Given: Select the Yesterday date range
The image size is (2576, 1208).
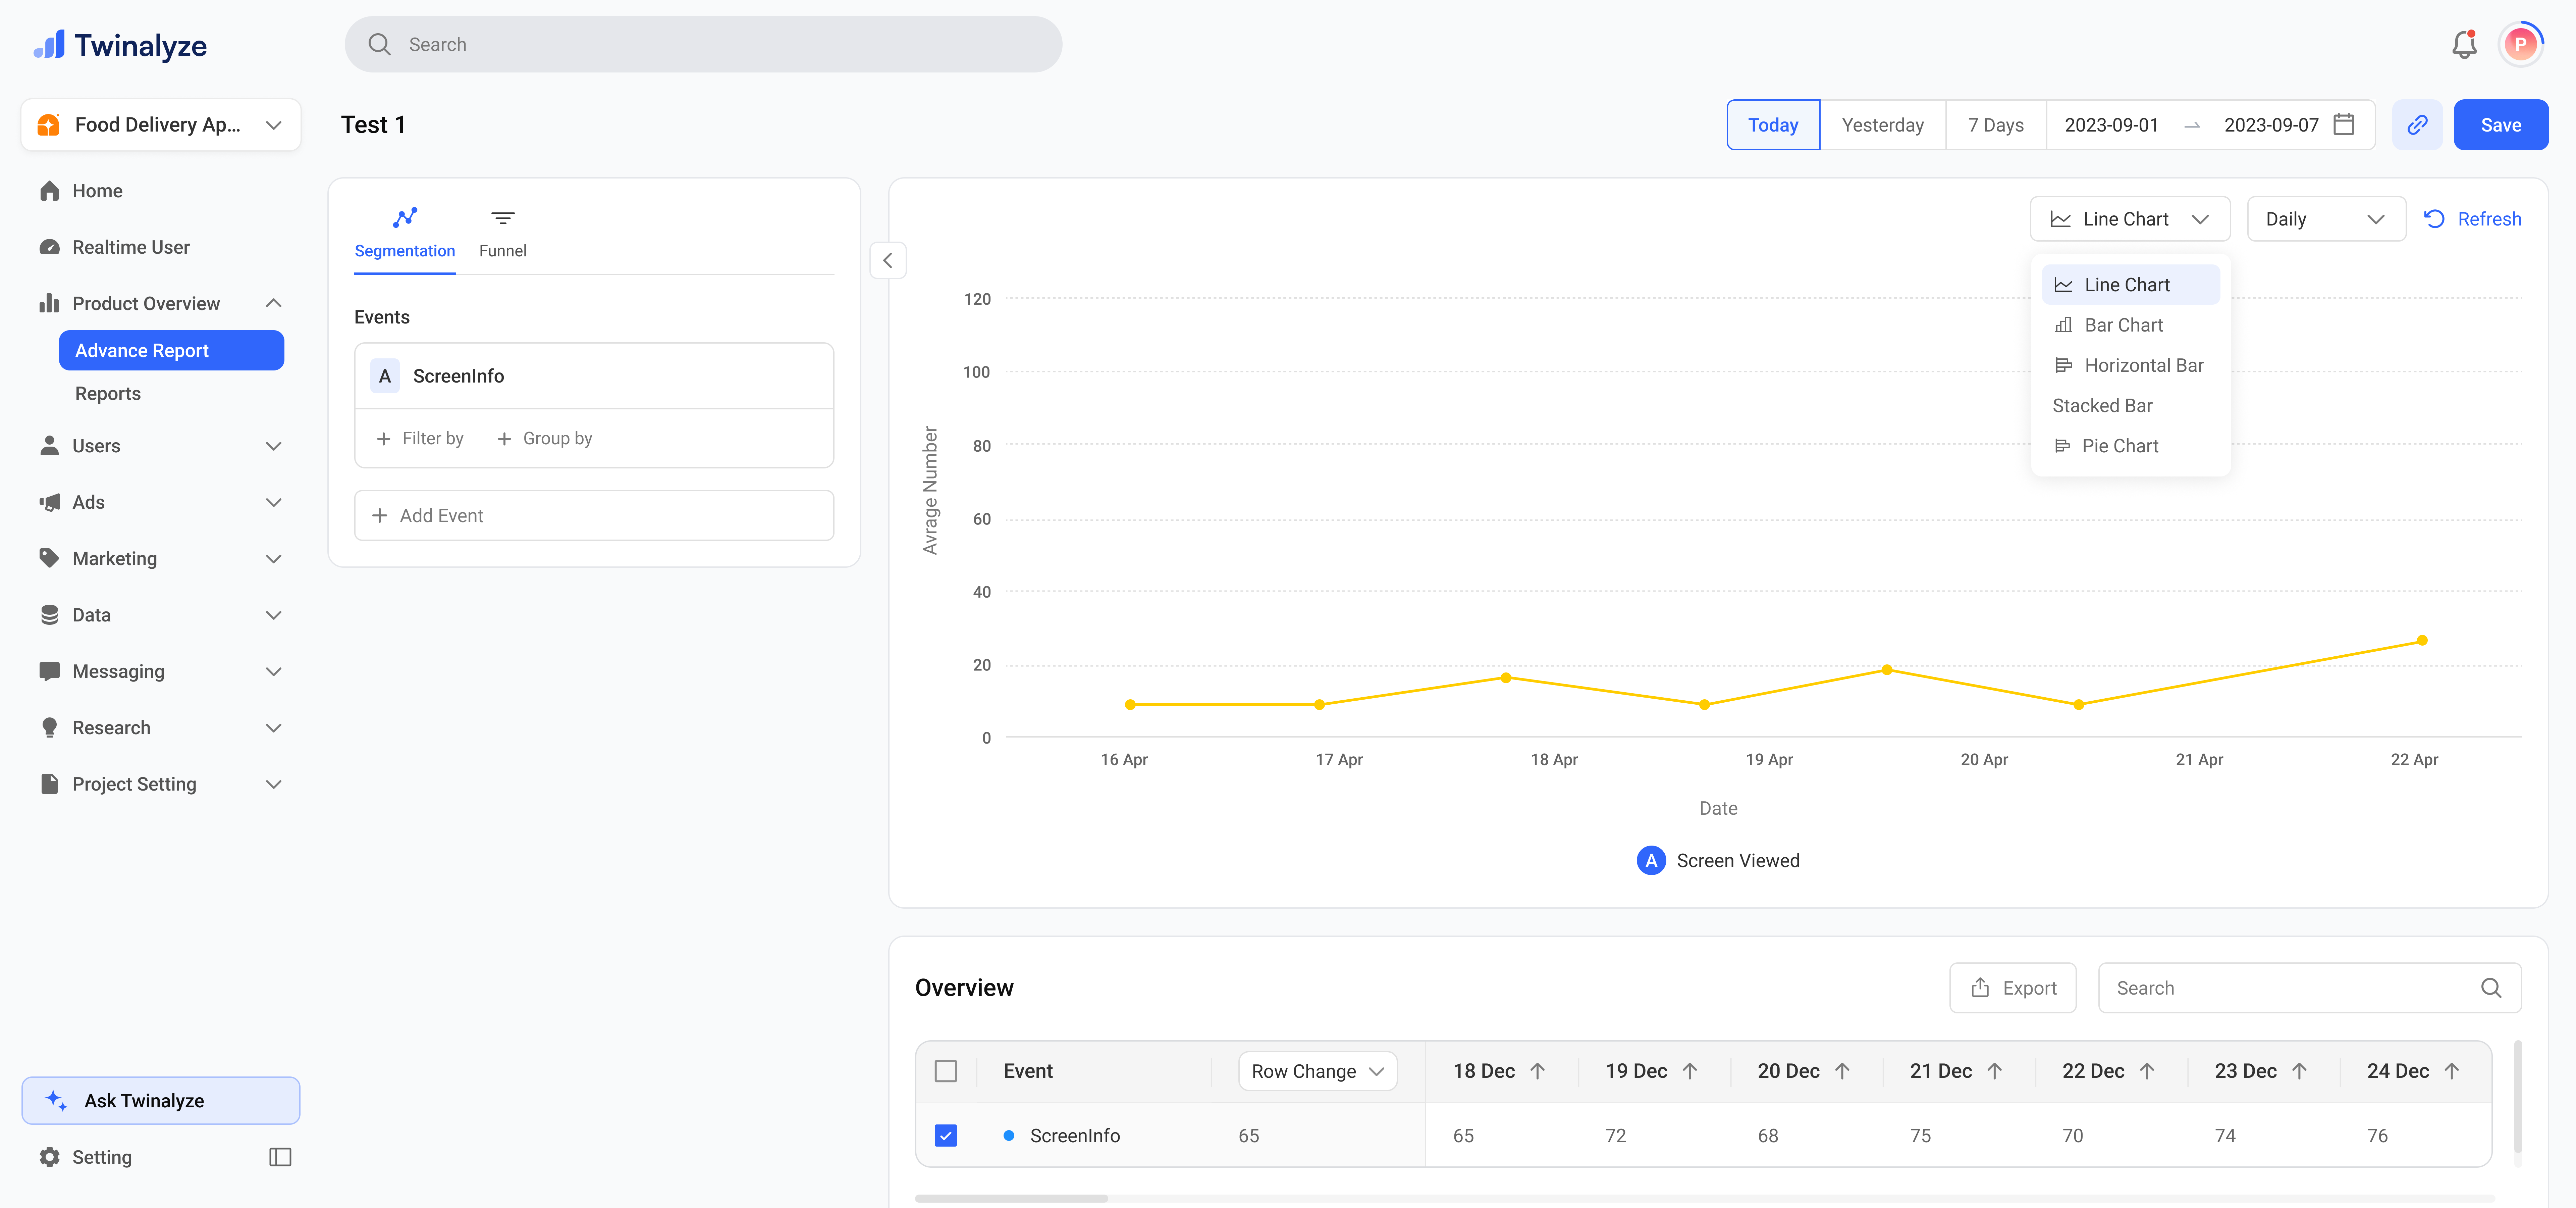Looking at the screenshot, I should 1883,125.
